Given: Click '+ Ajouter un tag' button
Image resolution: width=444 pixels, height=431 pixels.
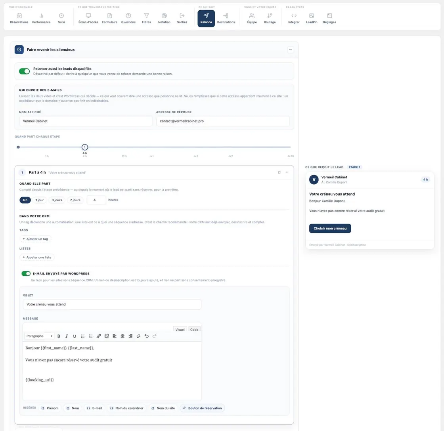Looking at the screenshot, I should 35,239.
